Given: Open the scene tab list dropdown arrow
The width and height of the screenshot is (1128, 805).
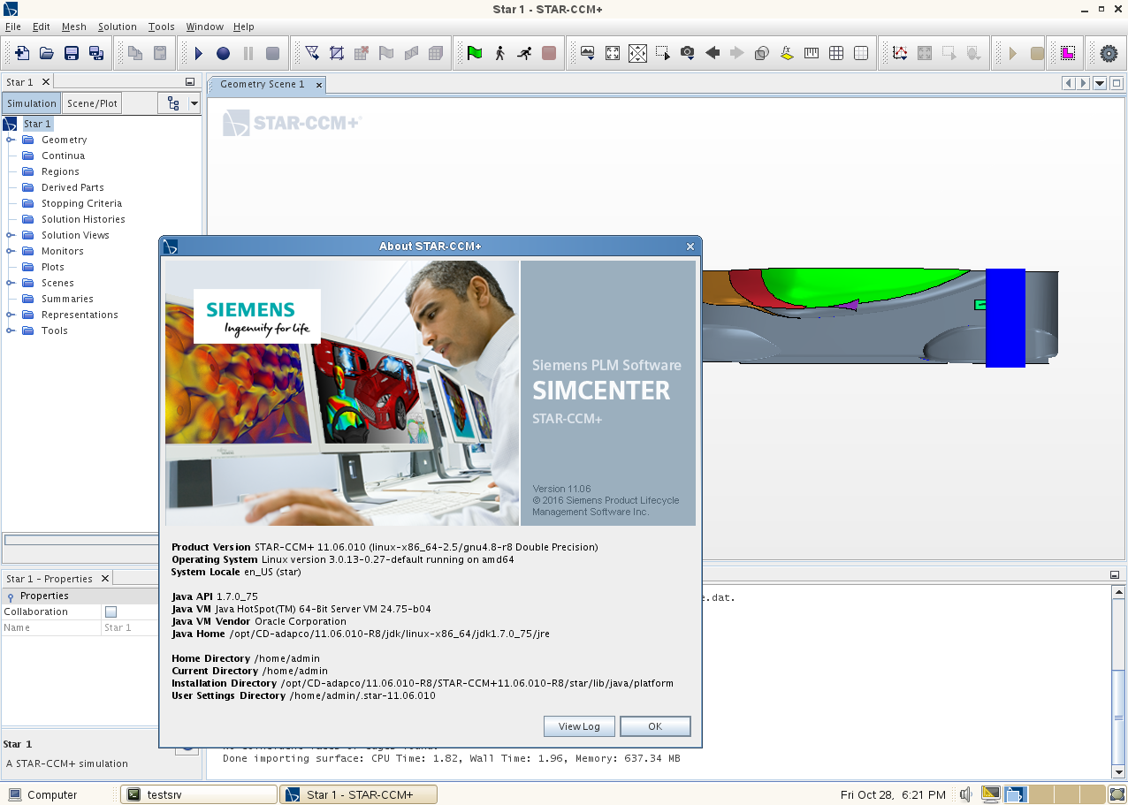Looking at the screenshot, I should (x=1100, y=83).
